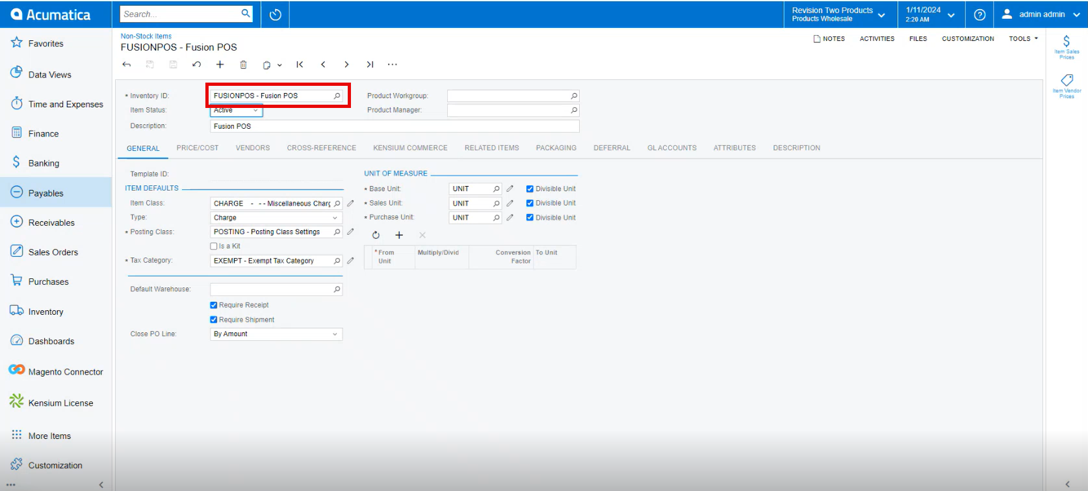Collapse the left navigation sidebar
This screenshot has height=491, width=1088.
click(x=101, y=484)
